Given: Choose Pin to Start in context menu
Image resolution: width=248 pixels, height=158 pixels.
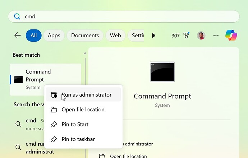Looking at the screenshot, I should tap(75, 124).
